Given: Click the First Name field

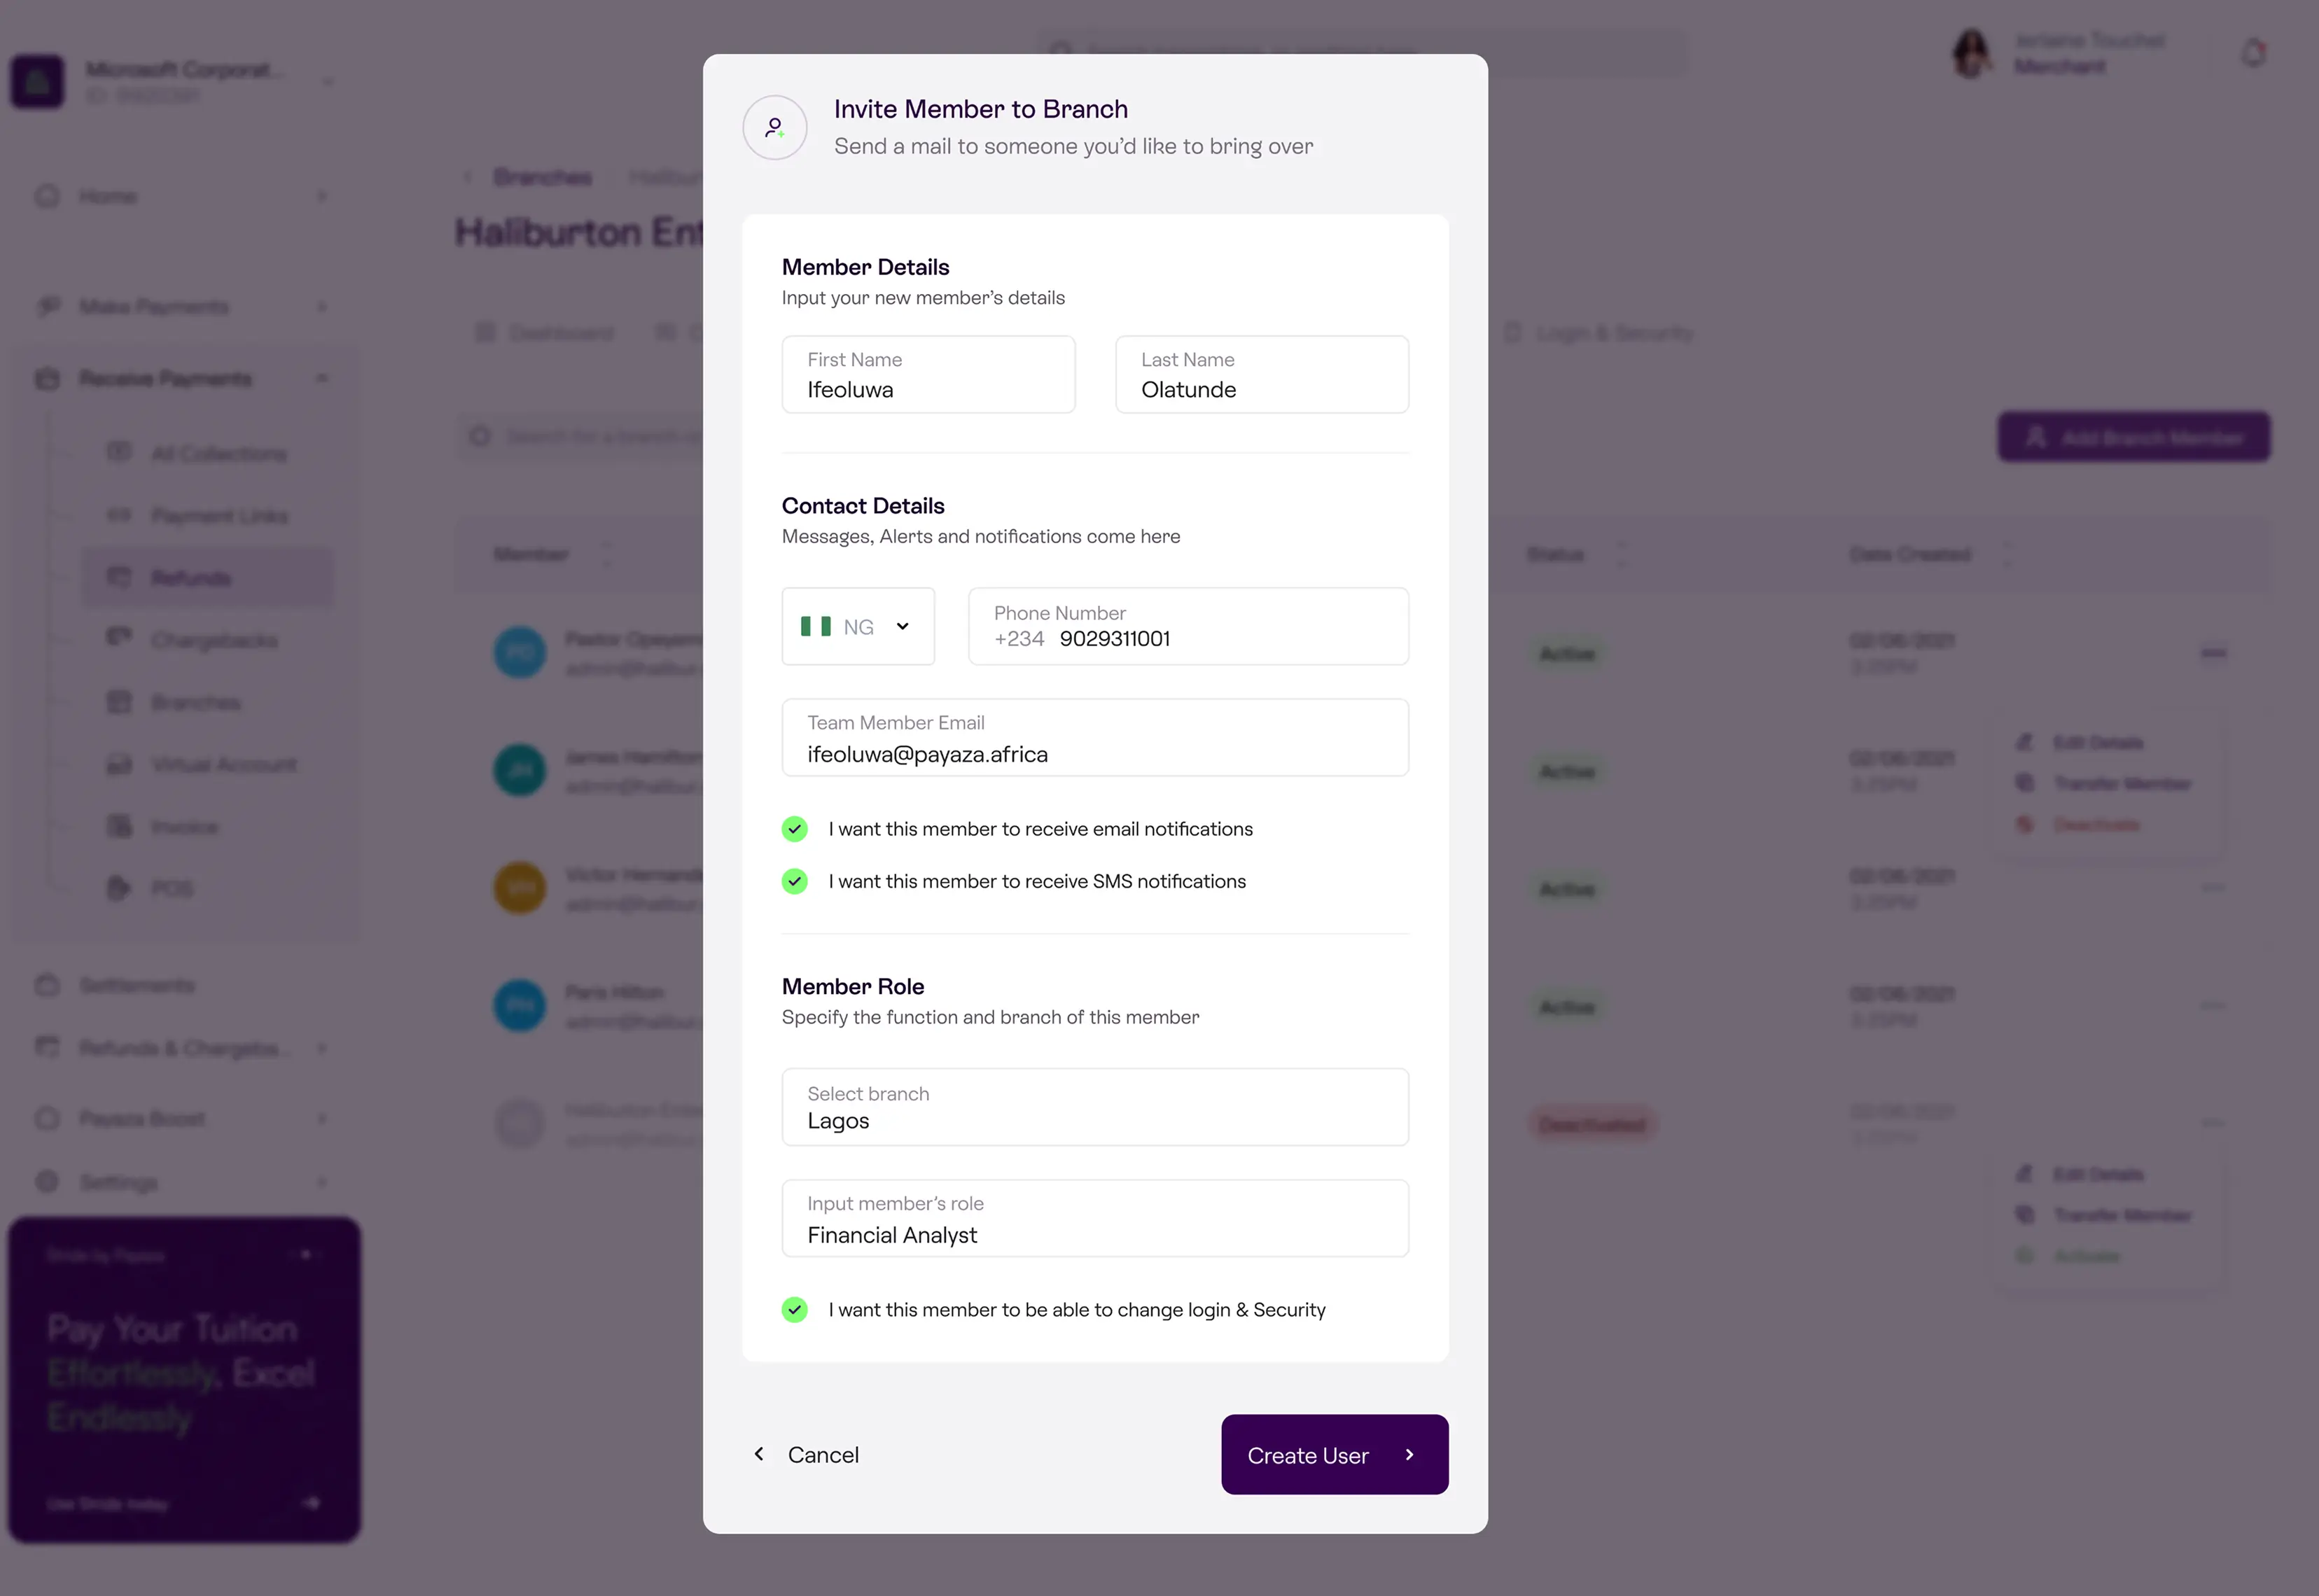Looking at the screenshot, I should 928,374.
